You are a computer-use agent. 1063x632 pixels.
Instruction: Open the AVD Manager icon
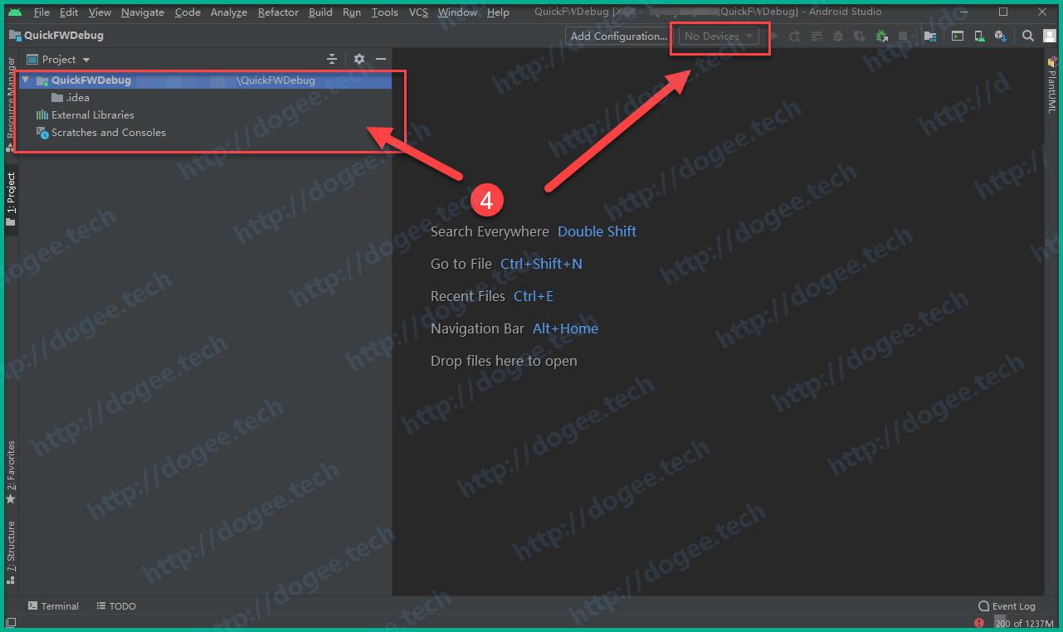979,36
